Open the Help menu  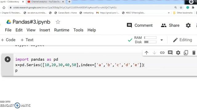click(x=92, y=30)
